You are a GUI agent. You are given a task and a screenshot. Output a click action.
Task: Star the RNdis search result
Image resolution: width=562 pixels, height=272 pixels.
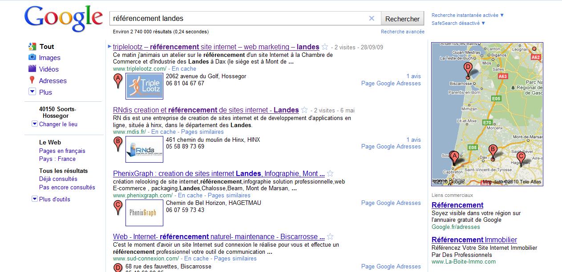pyautogui.click(x=305, y=110)
